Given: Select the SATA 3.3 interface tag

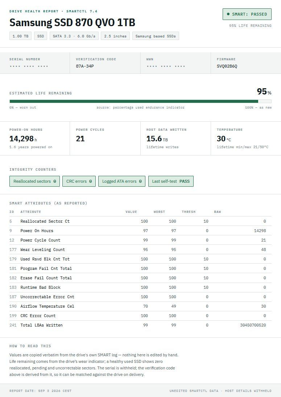Looking at the screenshot, I should coord(74,36).
